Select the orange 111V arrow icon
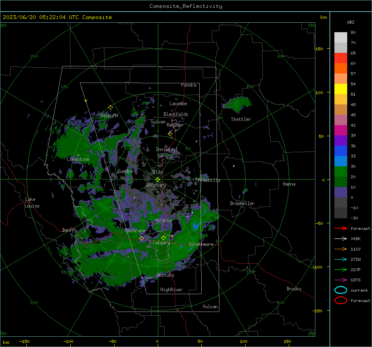The width and height of the screenshot is (372, 347). coord(341,249)
